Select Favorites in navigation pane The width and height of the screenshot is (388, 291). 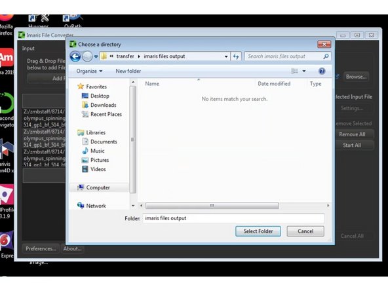pyautogui.click(x=92, y=87)
